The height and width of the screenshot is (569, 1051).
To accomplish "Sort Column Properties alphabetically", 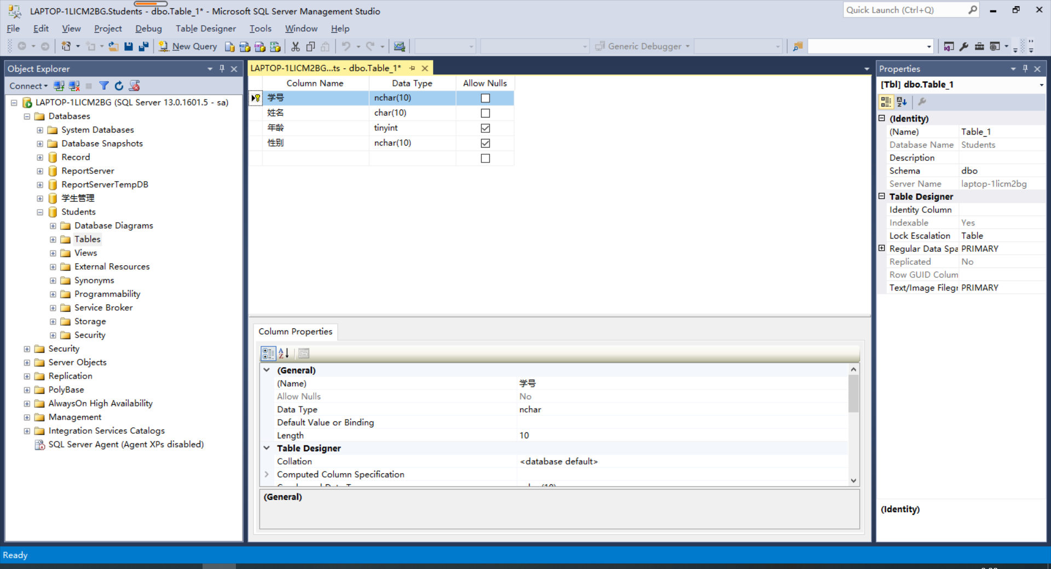I will 283,353.
